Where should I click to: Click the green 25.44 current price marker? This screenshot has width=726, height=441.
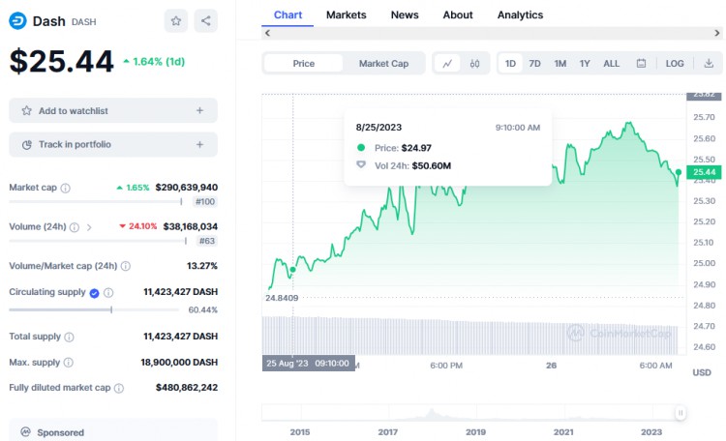pos(704,172)
